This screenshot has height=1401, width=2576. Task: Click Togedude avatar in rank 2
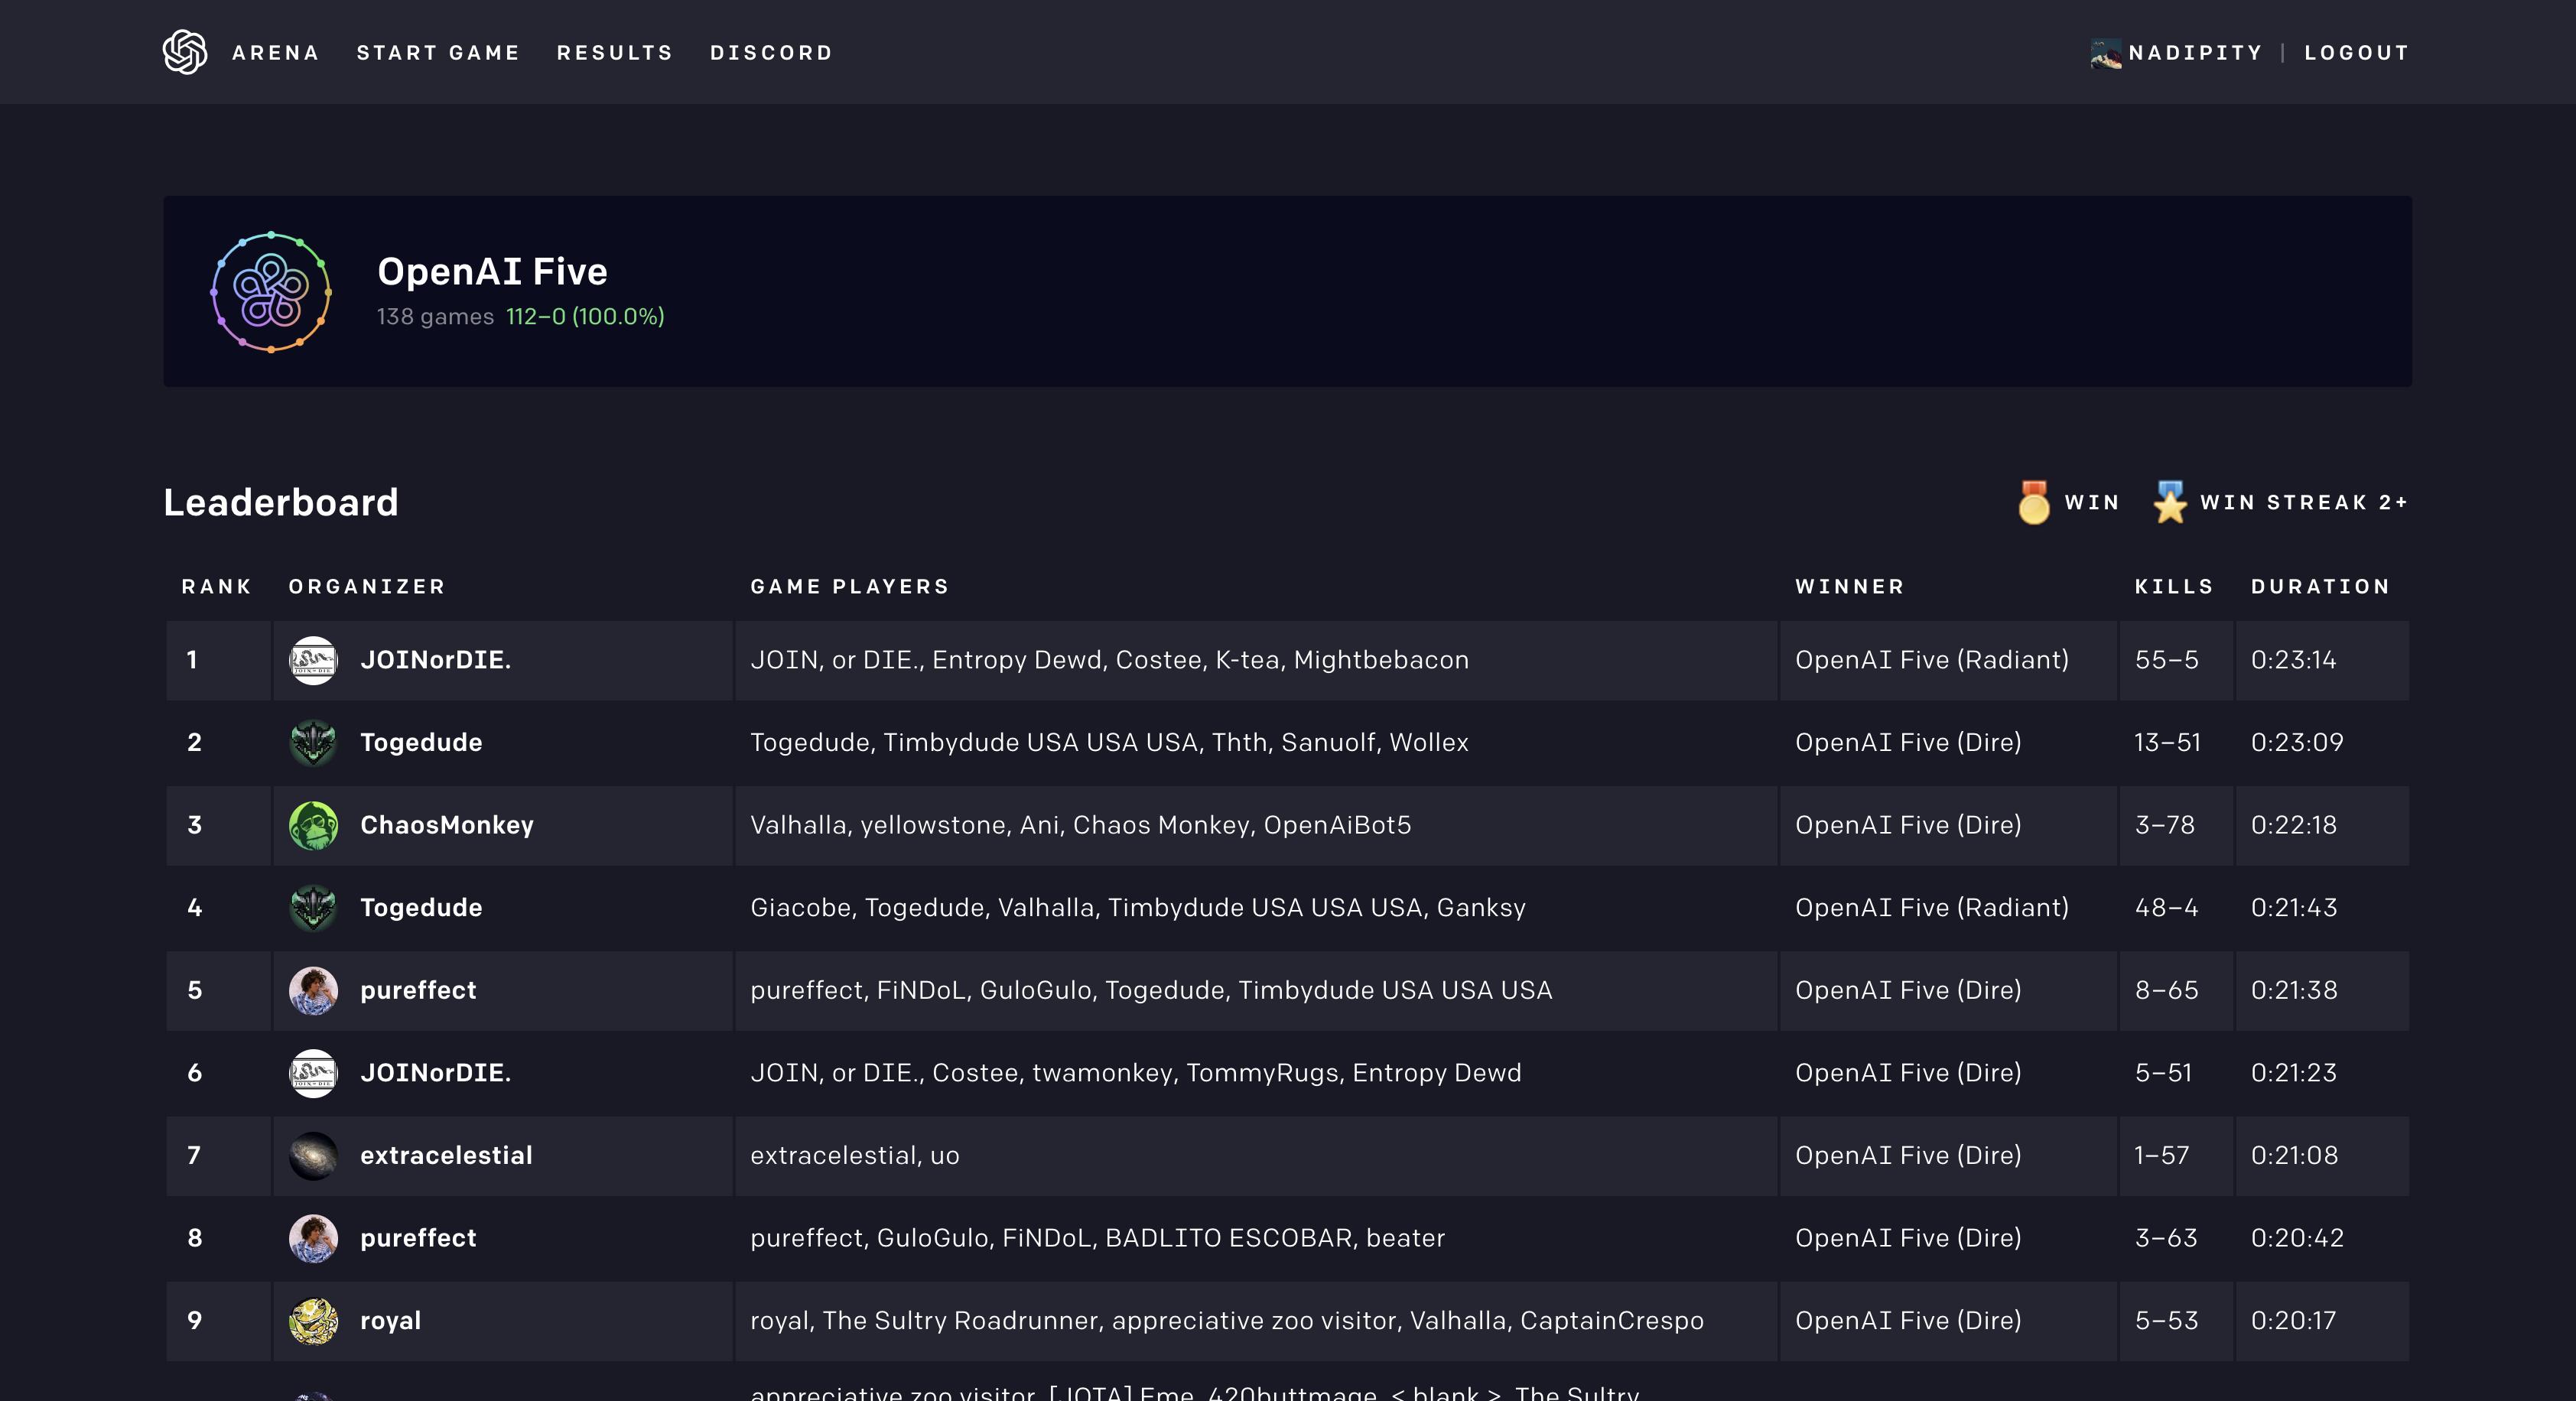(313, 743)
